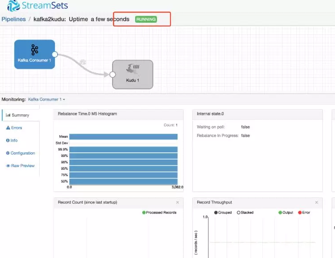Click the Configuration gear icon
This screenshot has height=258, width=335.
pos(8,153)
